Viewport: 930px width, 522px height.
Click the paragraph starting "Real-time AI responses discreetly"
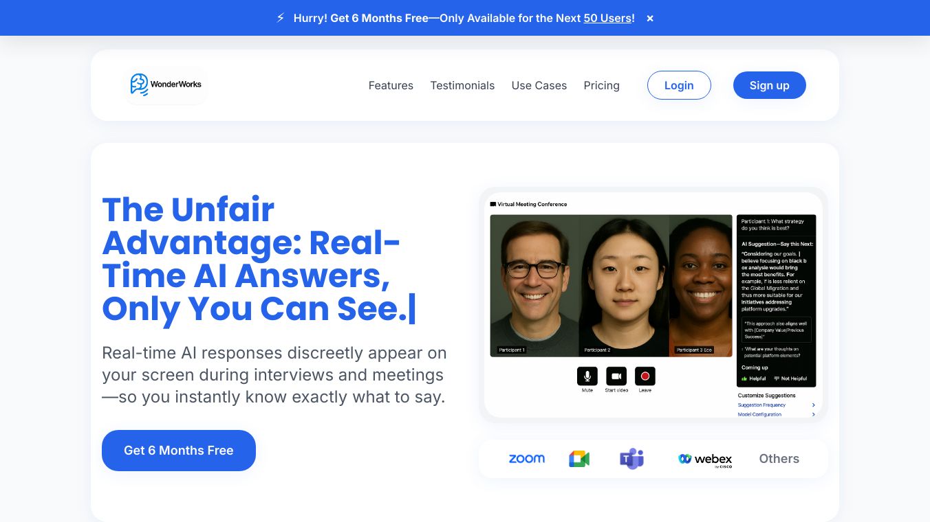[274, 375]
